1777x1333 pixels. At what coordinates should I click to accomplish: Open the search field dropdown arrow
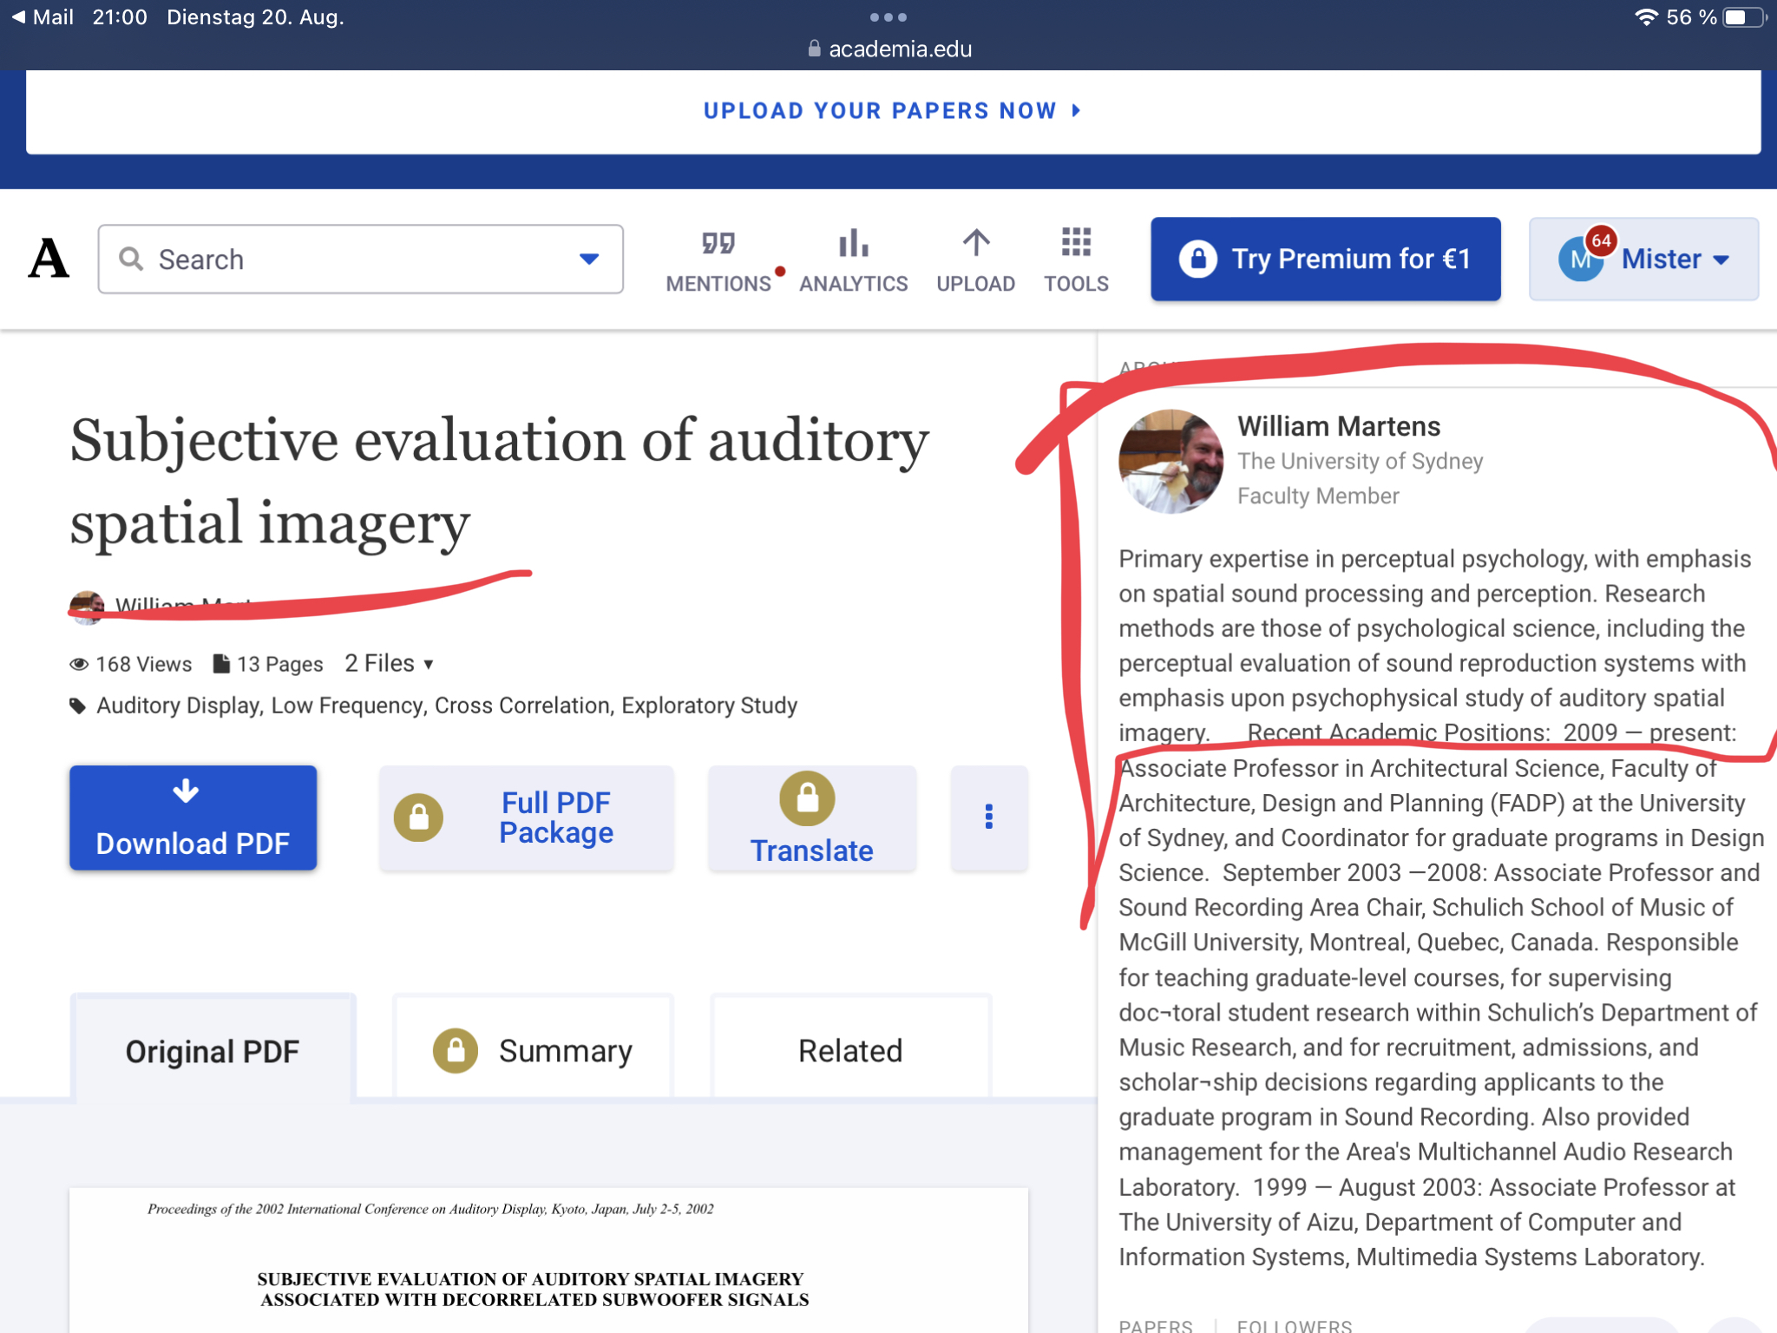click(589, 259)
